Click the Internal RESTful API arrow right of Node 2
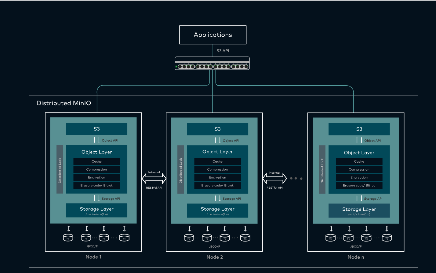The width and height of the screenshot is (436, 273). tap(275, 178)
